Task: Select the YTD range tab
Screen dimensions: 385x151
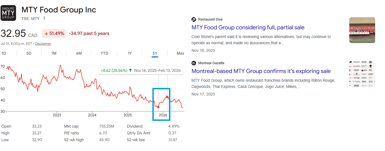Action: [x=104, y=53]
